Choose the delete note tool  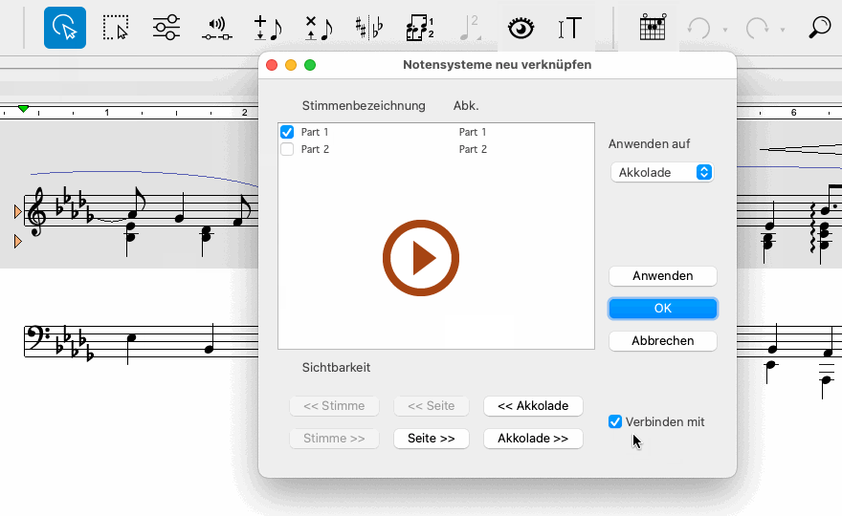coord(318,28)
